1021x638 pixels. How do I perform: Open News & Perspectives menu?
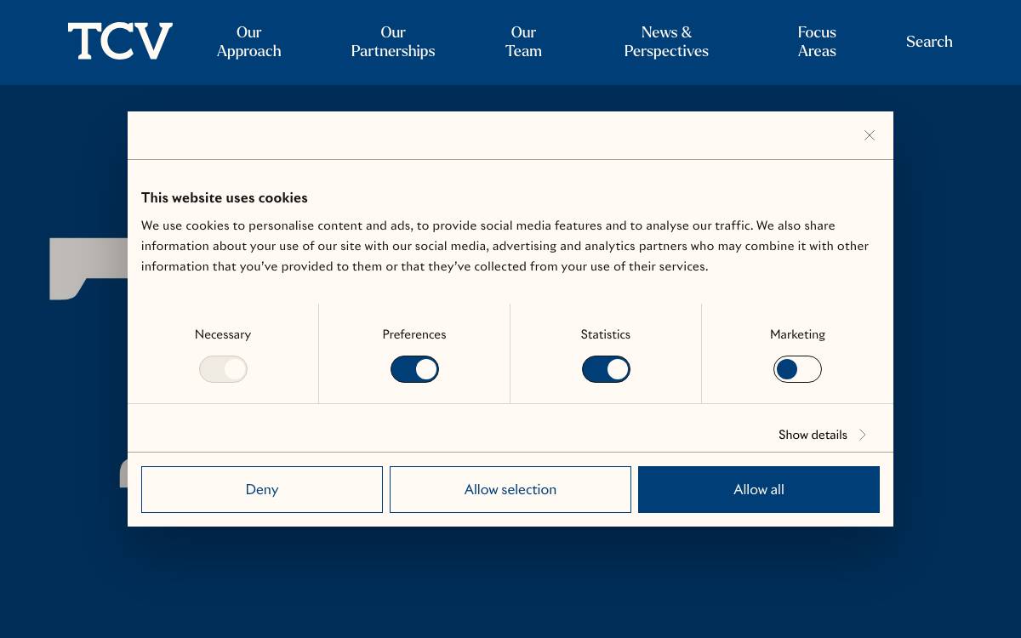pyautogui.click(x=666, y=42)
